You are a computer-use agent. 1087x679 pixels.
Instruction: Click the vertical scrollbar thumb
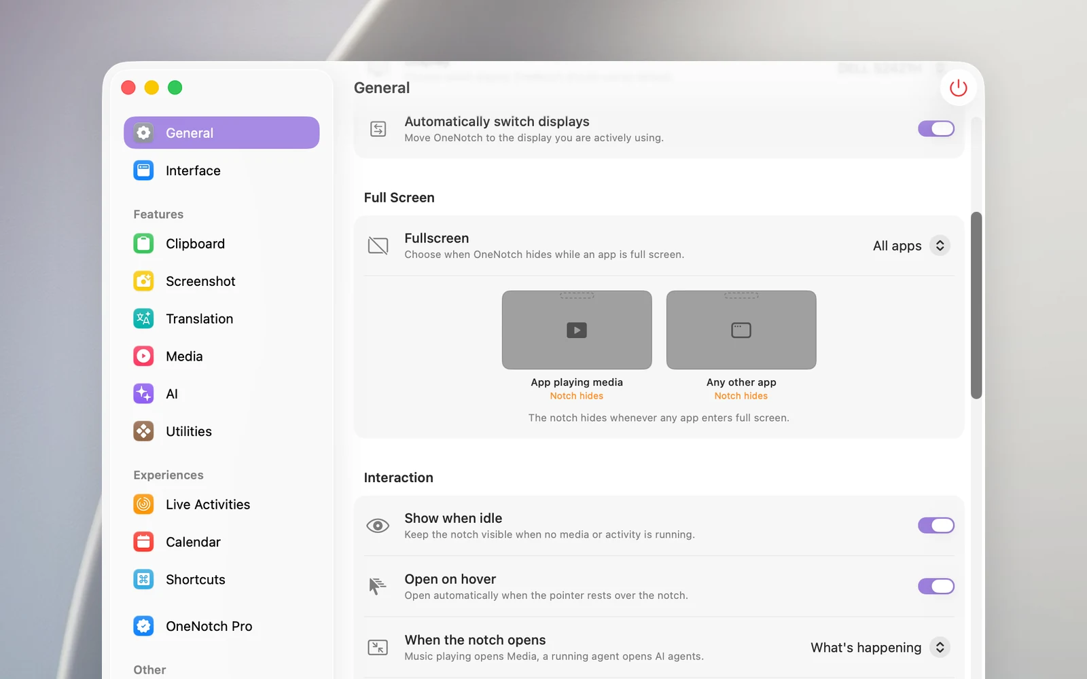(976, 306)
